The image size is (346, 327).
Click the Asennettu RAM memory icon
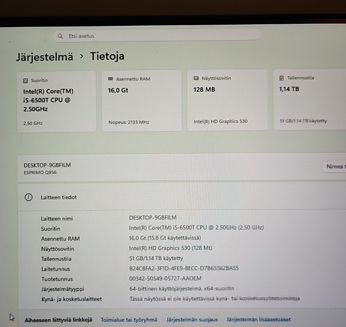(111, 79)
